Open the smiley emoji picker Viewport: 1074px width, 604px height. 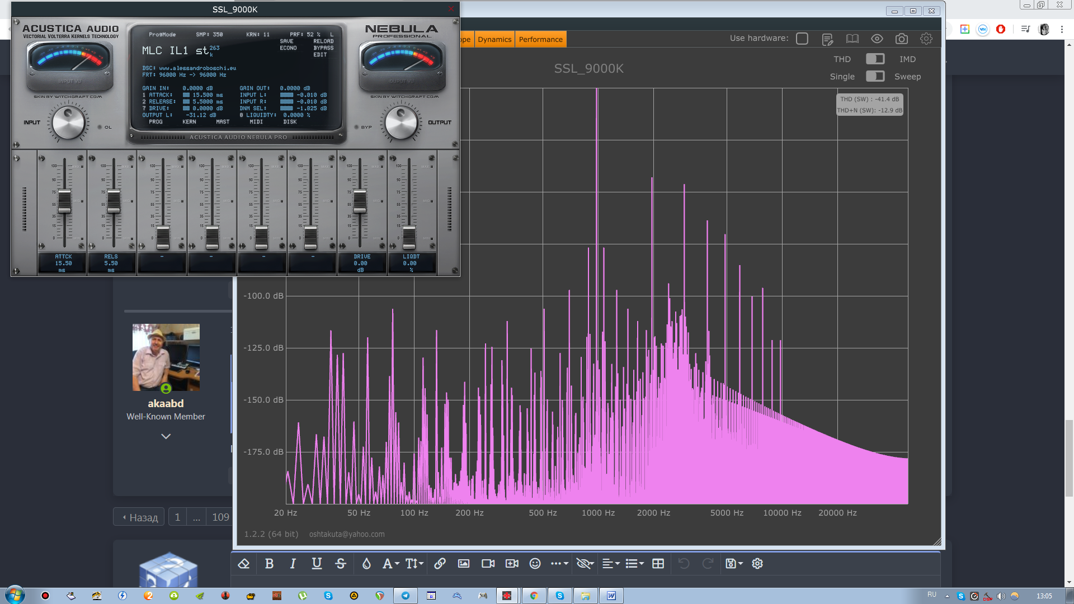pos(535,564)
